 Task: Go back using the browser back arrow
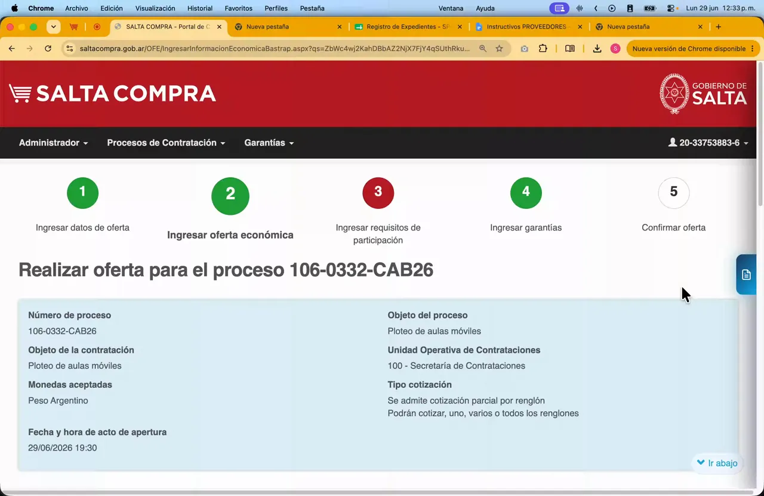tap(12, 48)
